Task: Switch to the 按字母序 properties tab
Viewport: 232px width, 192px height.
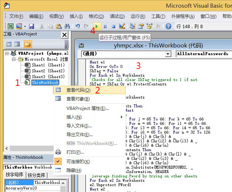Action: pyautogui.click(x=15, y=175)
